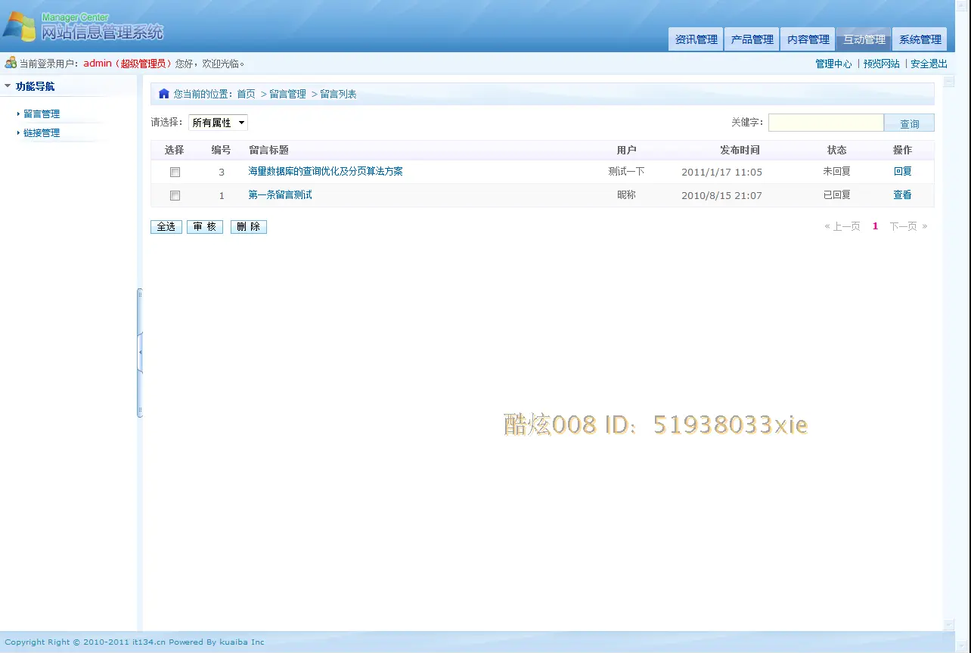The width and height of the screenshot is (971, 653).
Task: Click the 编号 column header
Action: coord(221,151)
